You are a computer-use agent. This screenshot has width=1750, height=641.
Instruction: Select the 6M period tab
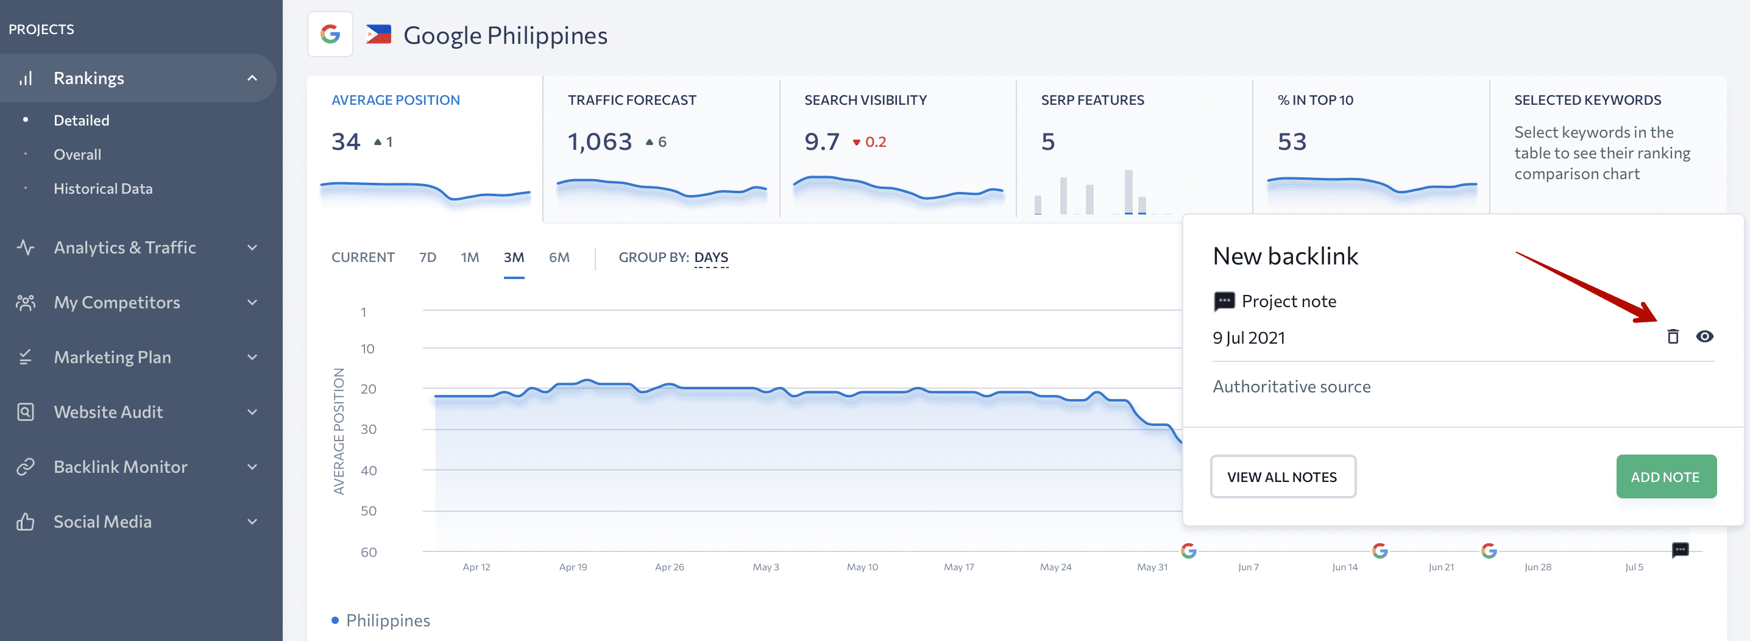(559, 257)
